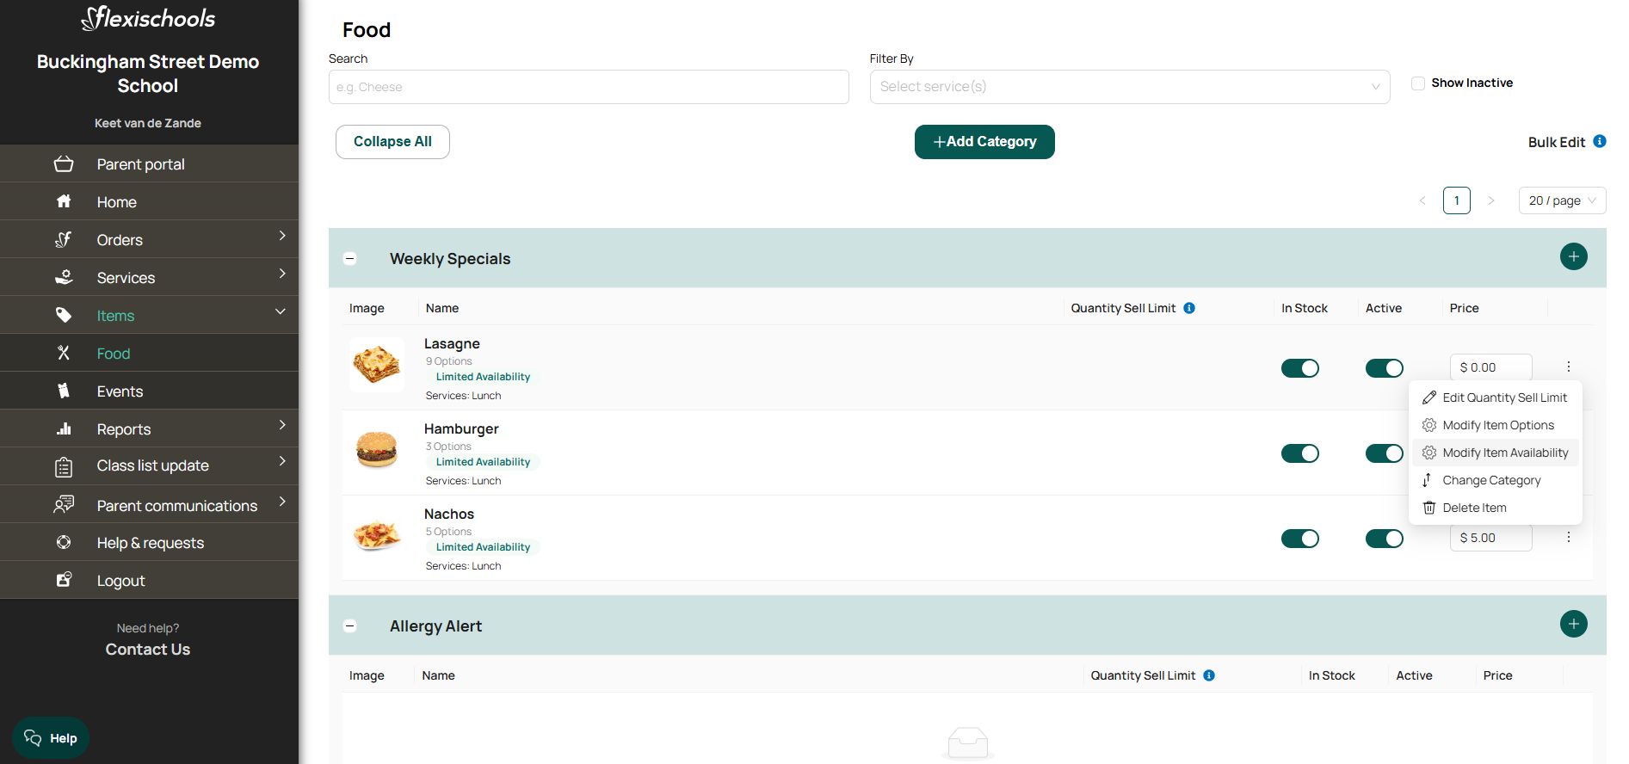
Task: Click the add item plus in Weekly Specials
Action: click(1574, 256)
